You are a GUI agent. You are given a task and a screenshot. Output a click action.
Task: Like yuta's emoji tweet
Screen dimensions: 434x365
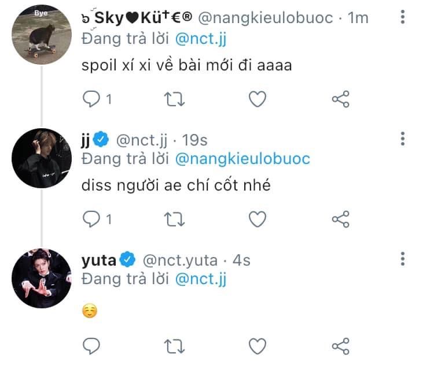257,345
